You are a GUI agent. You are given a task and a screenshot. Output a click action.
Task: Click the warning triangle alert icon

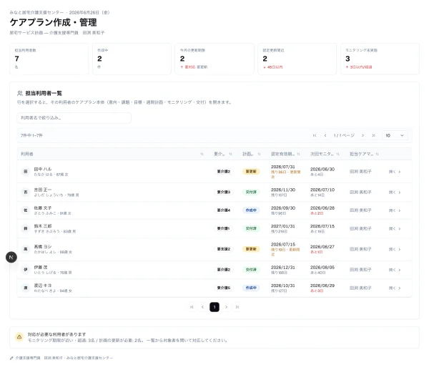tap(19, 337)
